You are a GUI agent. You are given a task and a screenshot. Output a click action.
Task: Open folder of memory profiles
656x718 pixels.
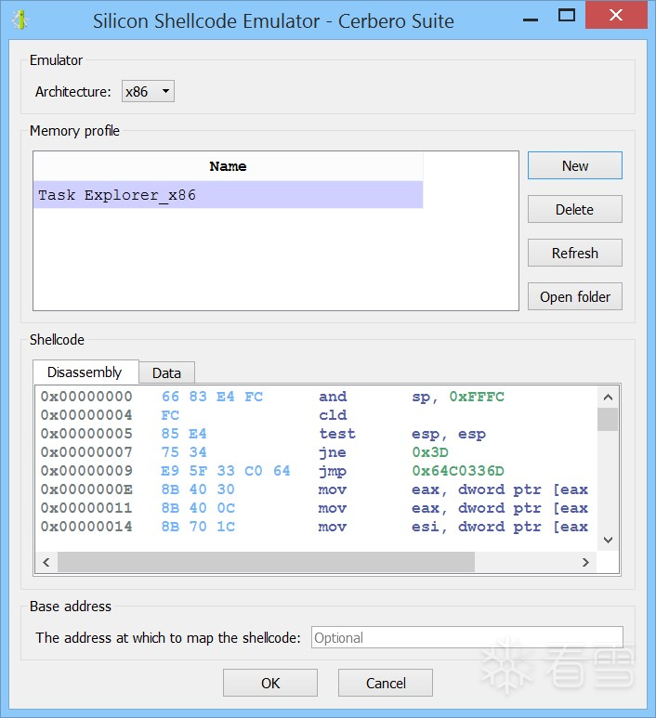click(x=575, y=296)
